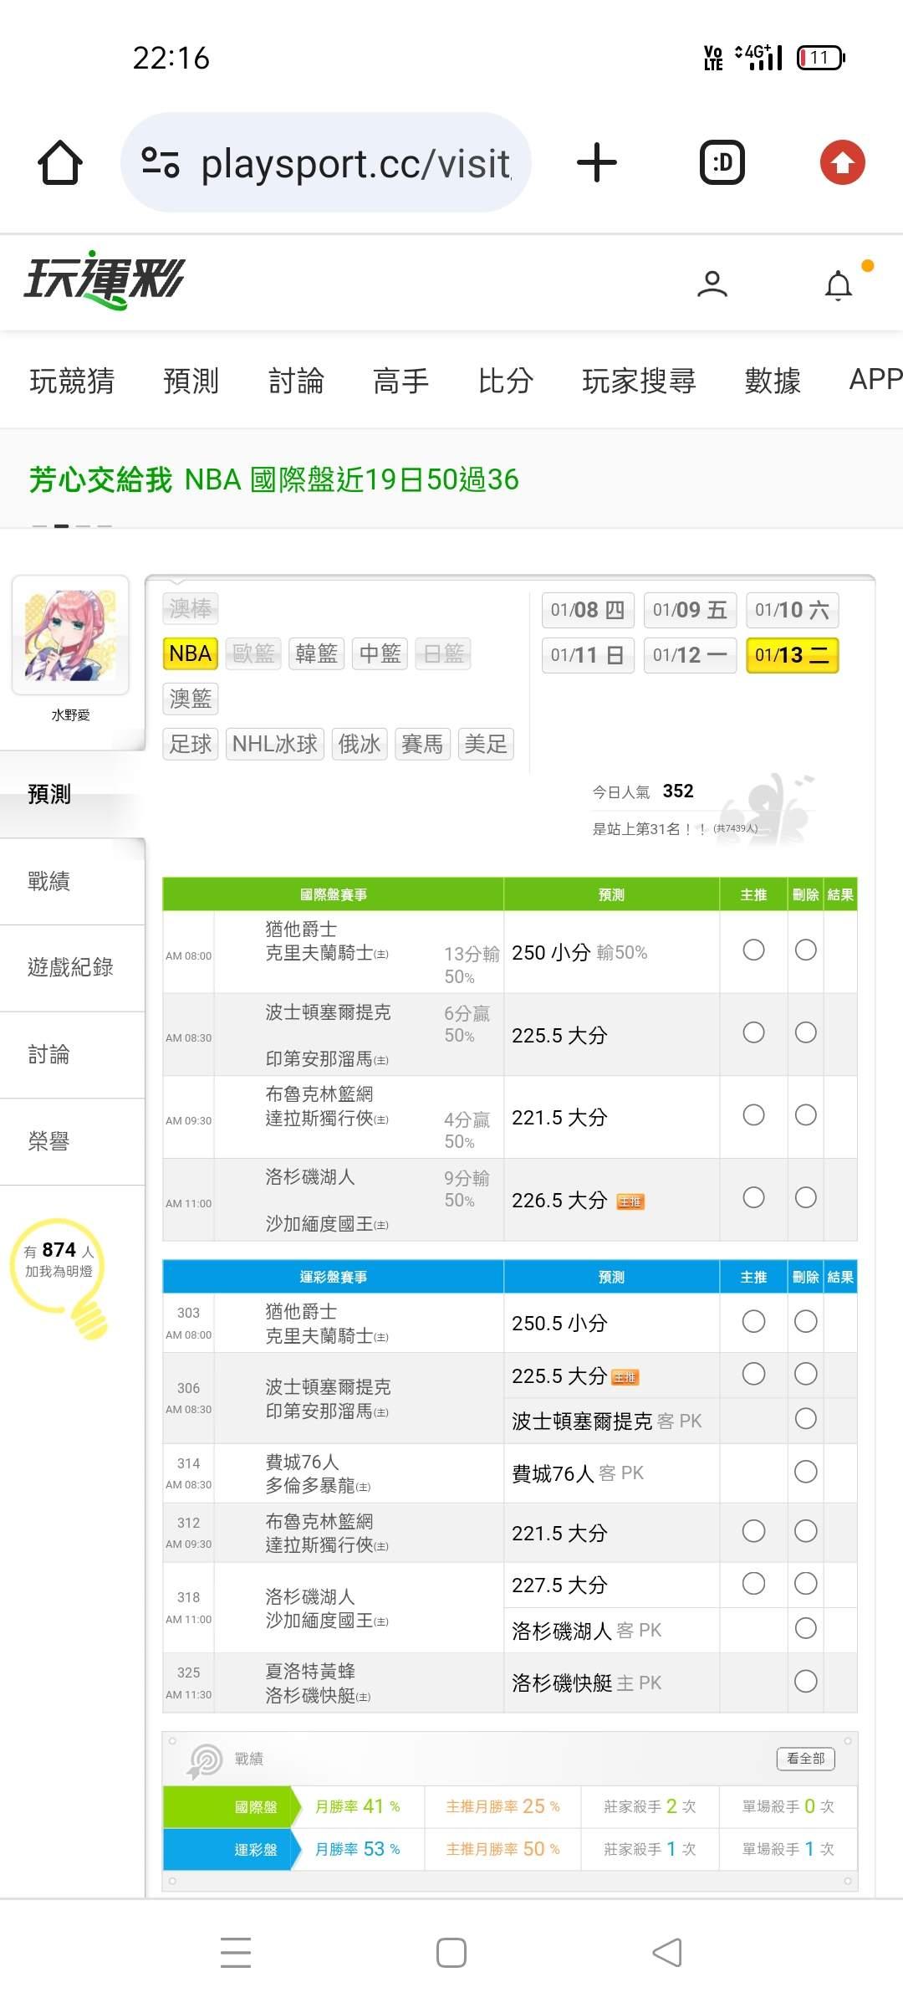
Task: Open the browser tab switcher icon
Action: tap(722, 162)
